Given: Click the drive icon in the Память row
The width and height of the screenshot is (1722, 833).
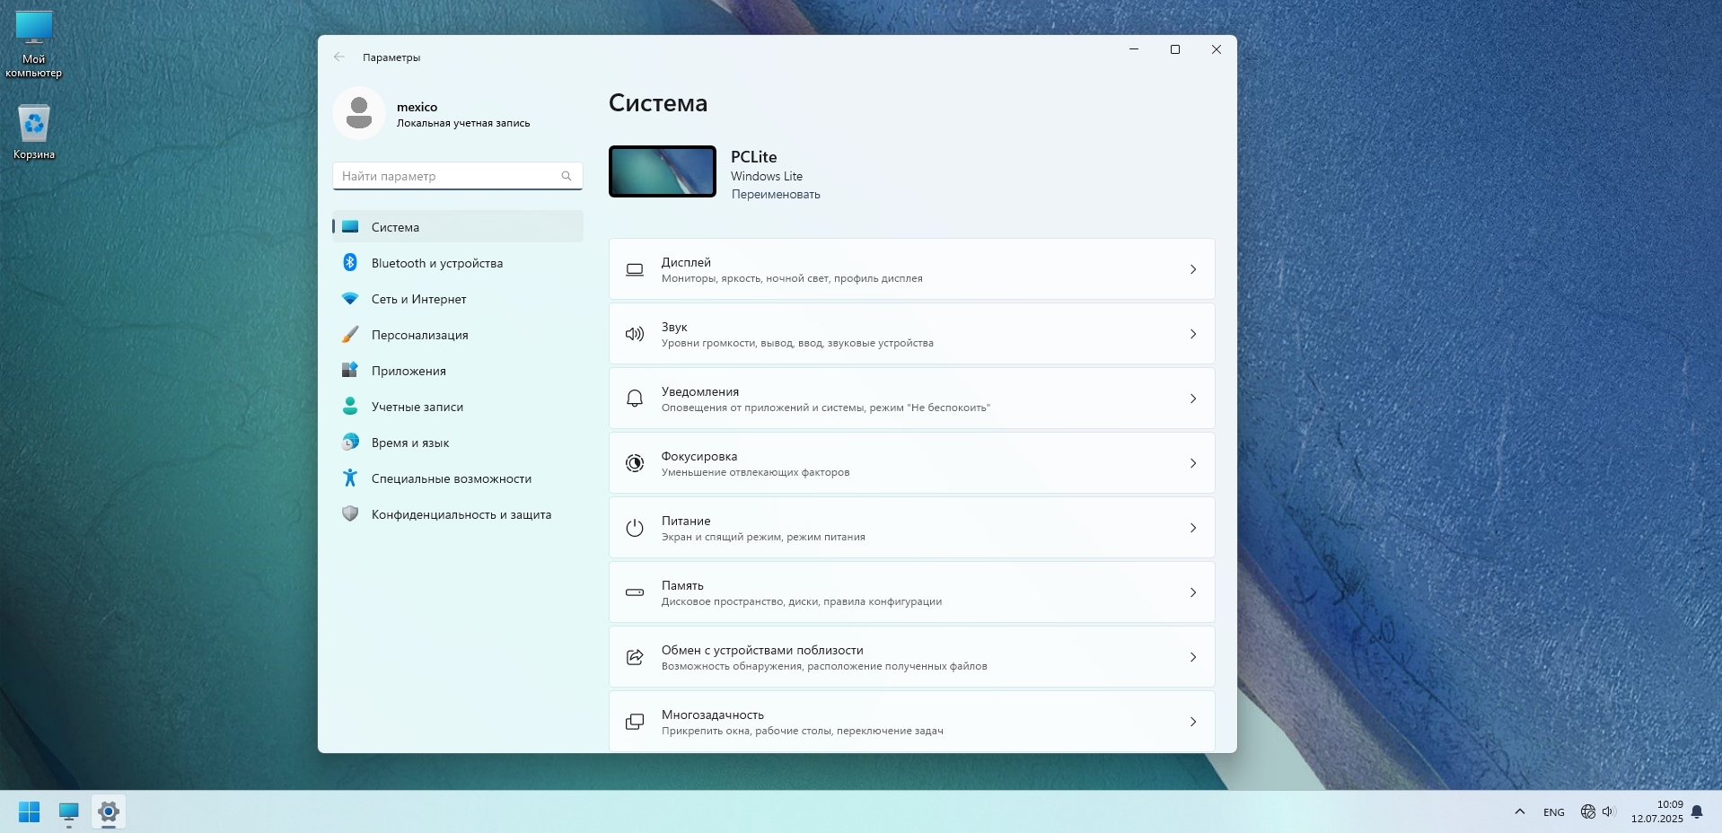Looking at the screenshot, I should pos(635,592).
